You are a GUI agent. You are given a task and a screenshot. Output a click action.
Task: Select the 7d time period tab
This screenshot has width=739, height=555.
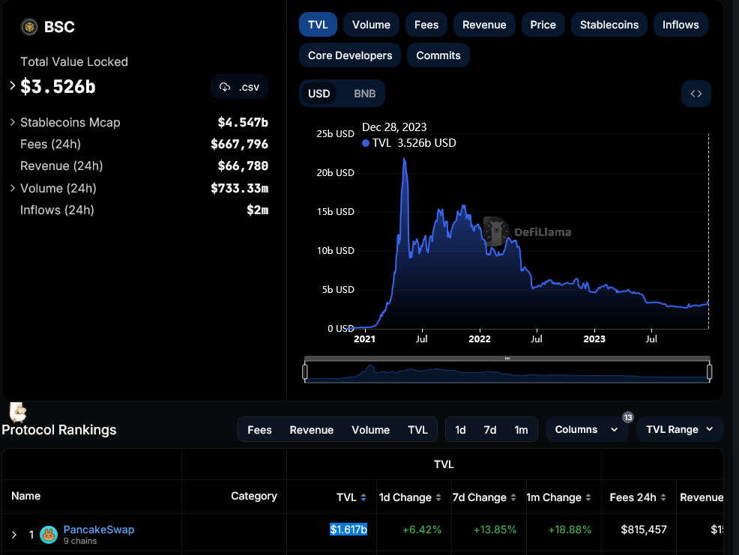490,430
